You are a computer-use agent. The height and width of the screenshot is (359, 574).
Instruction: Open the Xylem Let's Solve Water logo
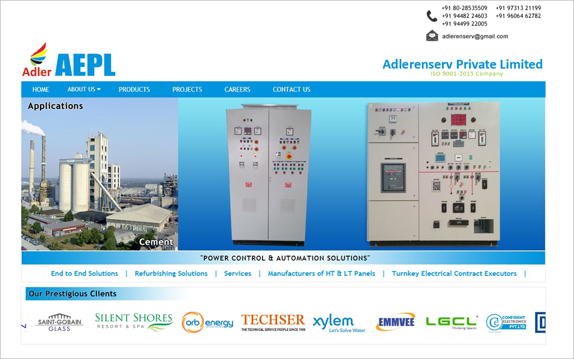pyautogui.click(x=339, y=323)
